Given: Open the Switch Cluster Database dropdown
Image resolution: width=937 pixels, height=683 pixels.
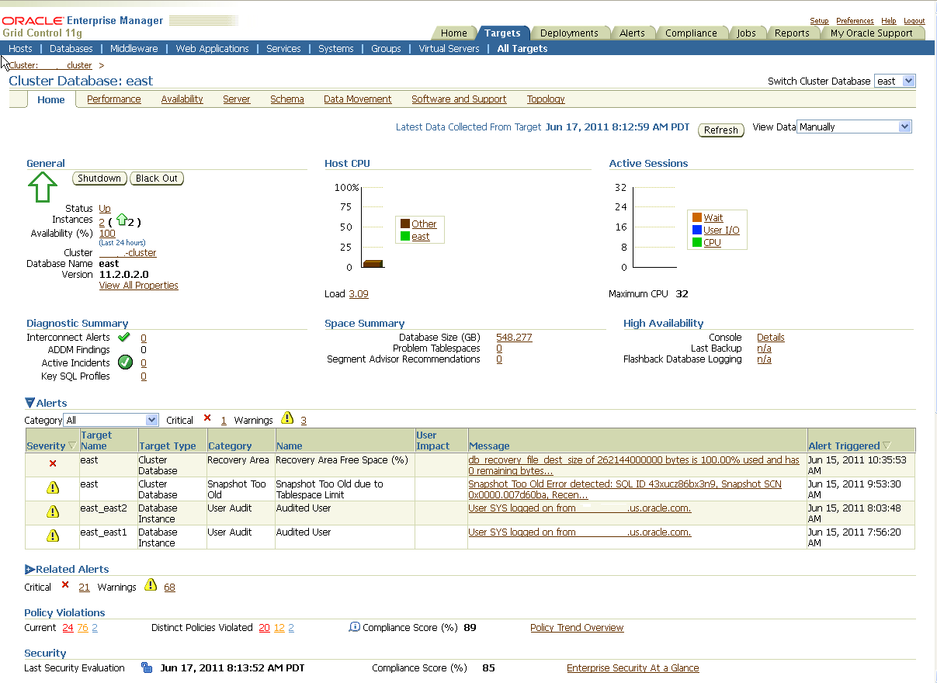Looking at the screenshot, I should click(x=894, y=81).
